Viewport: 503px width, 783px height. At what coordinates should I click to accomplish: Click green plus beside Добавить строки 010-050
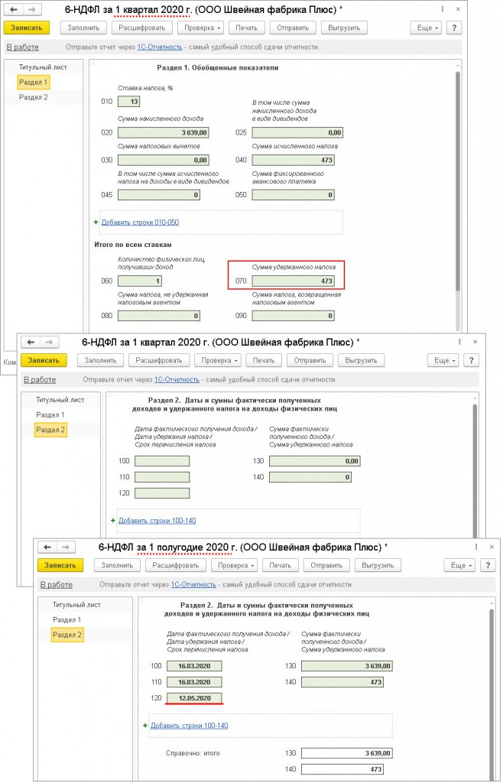point(96,223)
